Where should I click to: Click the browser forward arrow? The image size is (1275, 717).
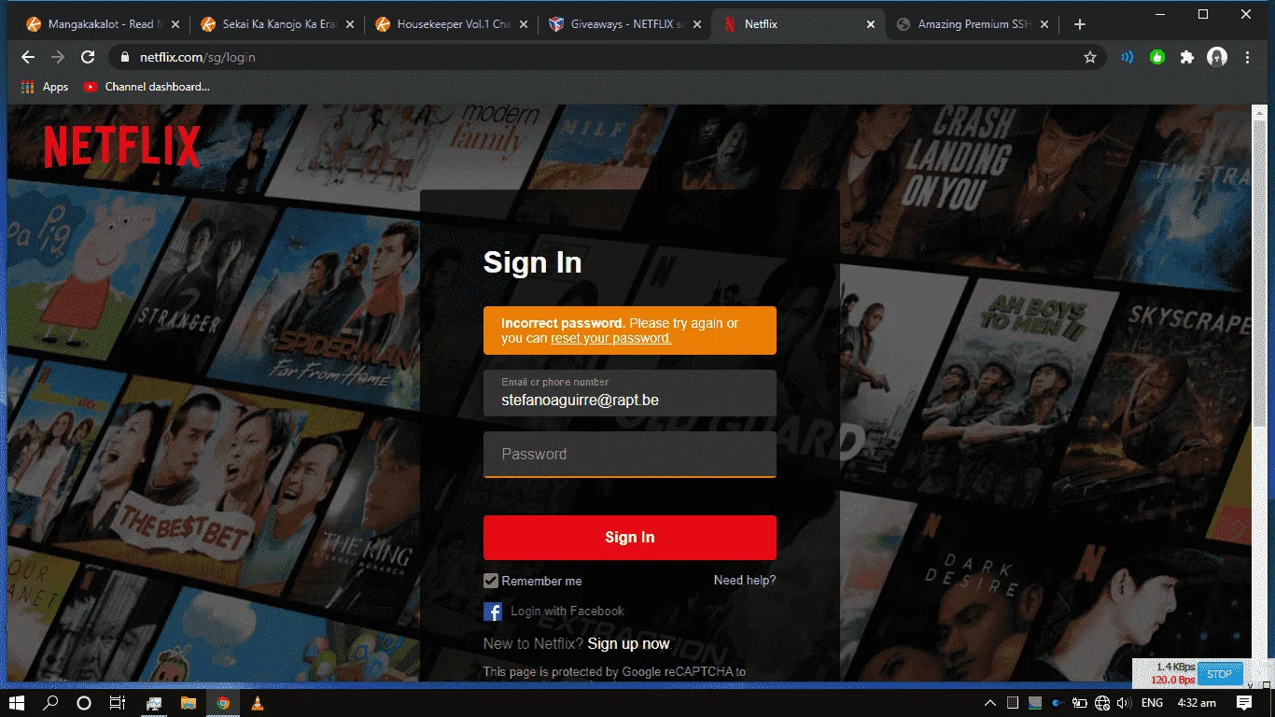click(x=58, y=57)
